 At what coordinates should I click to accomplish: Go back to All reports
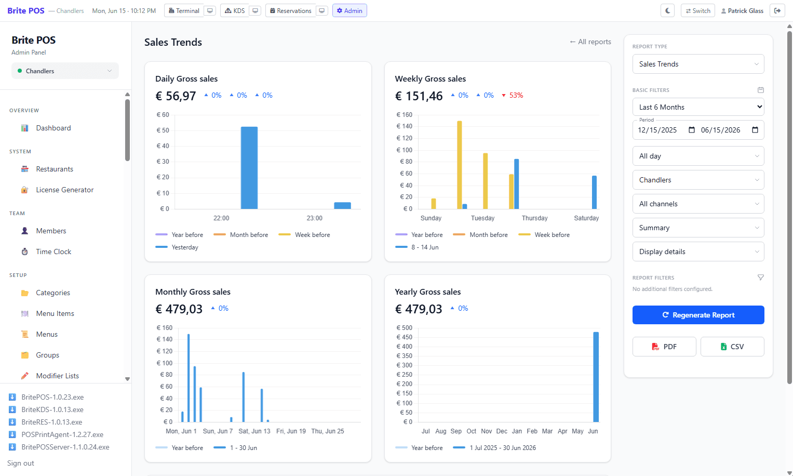(x=590, y=42)
